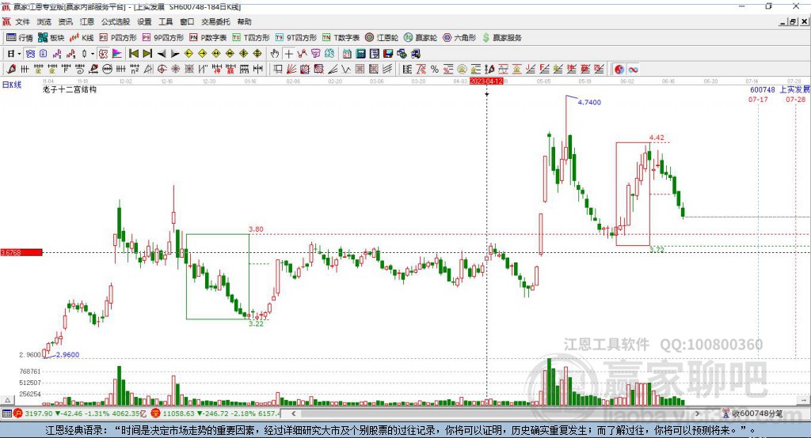Open the P四方形 tool

(118, 38)
